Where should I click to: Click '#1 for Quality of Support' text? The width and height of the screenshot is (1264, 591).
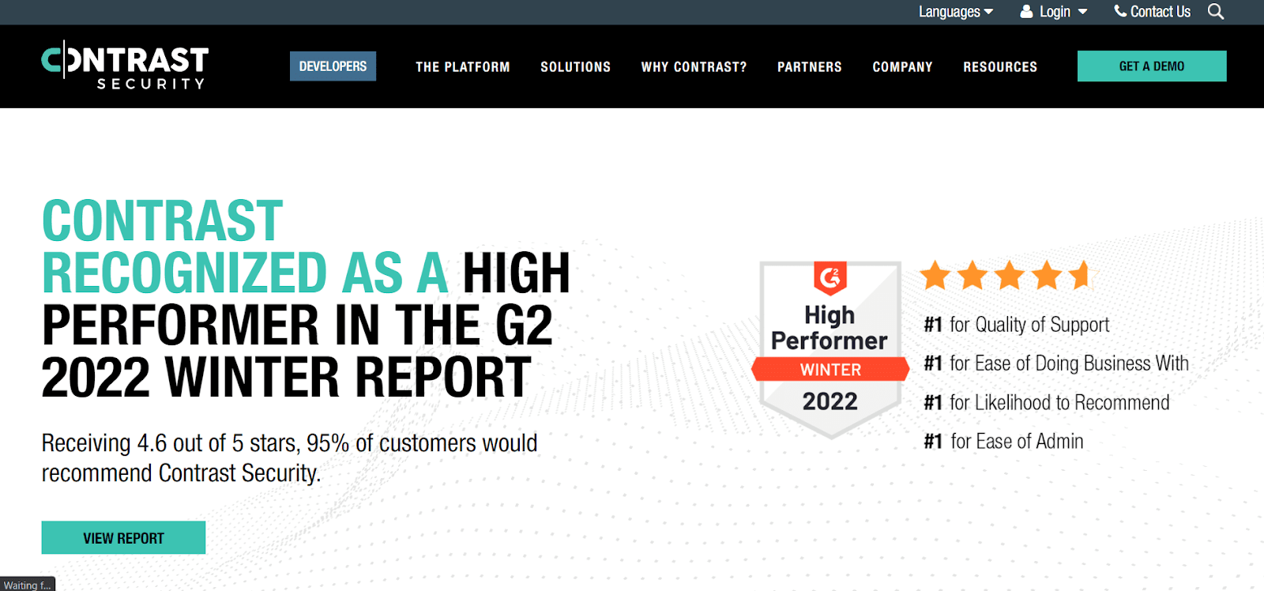pos(1017,325)
